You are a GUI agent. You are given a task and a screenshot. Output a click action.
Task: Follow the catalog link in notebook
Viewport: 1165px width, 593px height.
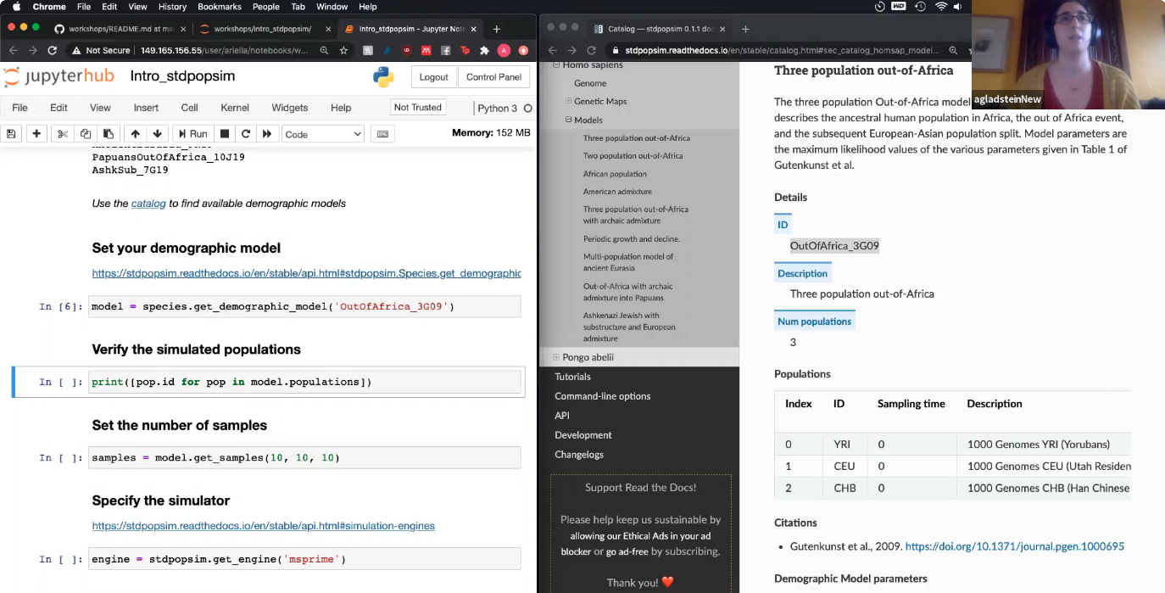(x=148, y=204)
